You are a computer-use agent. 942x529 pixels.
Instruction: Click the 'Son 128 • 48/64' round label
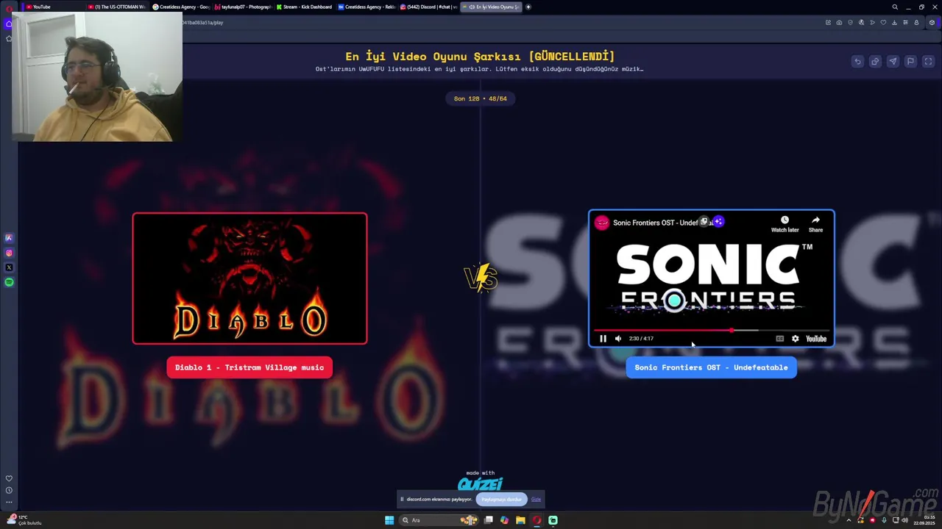click(x=480, y=98)
